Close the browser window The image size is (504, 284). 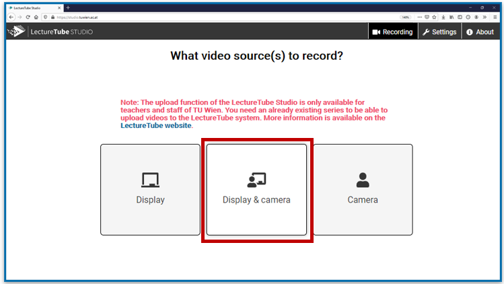click(494, 7)
